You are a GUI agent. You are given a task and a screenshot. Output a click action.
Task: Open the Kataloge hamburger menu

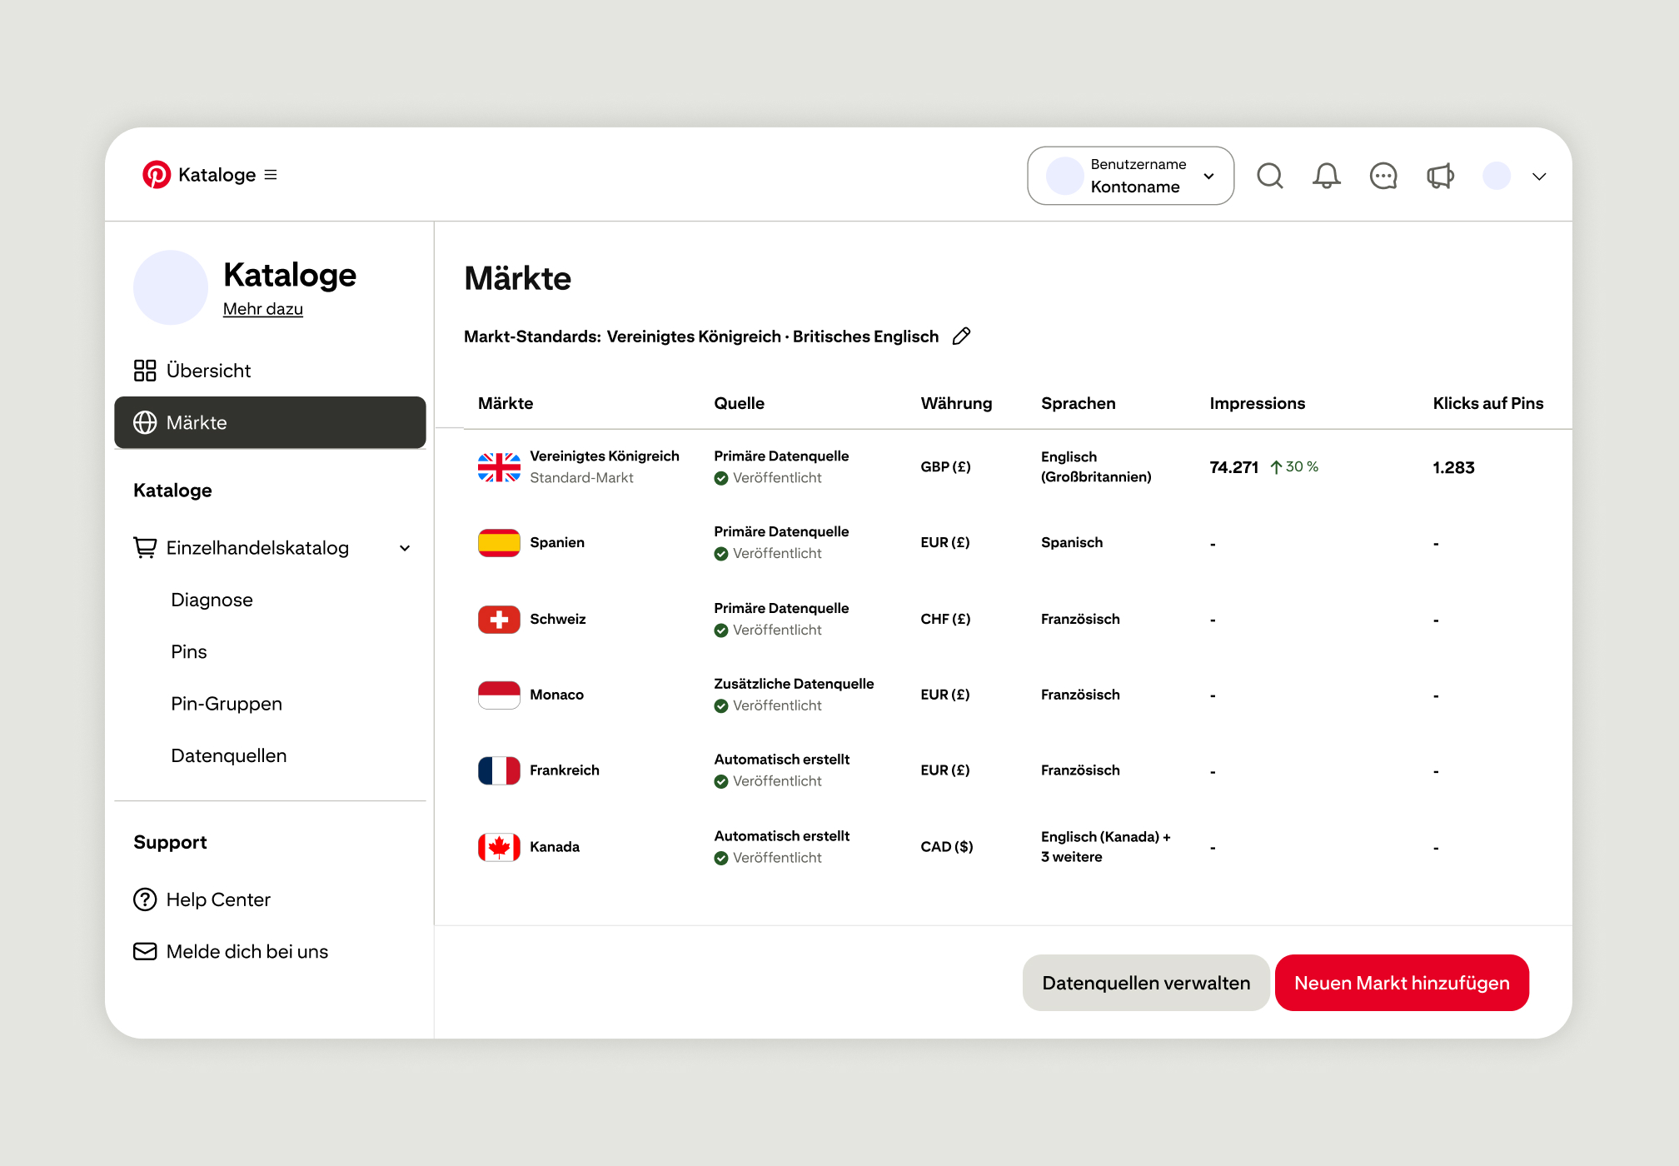(x=271, y=175)
